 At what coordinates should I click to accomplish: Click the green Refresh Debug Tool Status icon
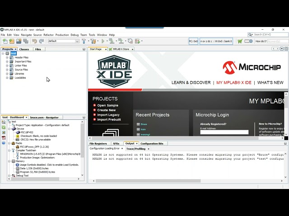coord(4,127)
